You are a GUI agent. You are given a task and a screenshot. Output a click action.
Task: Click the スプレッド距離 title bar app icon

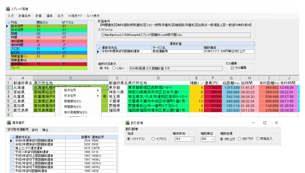(8, 9)
